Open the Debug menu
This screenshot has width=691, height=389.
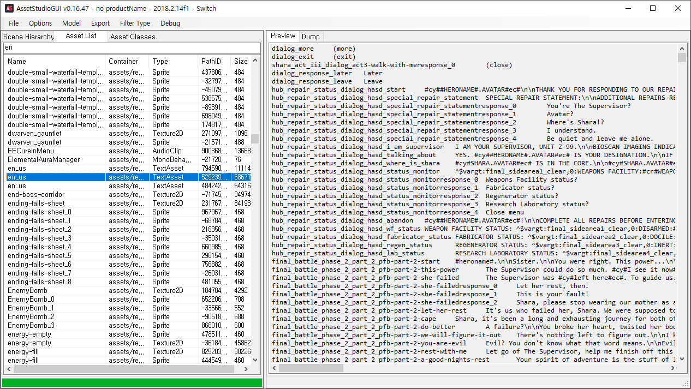pos(170,23)
